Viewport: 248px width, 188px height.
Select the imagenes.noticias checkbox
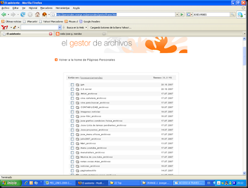coord(72,112)
